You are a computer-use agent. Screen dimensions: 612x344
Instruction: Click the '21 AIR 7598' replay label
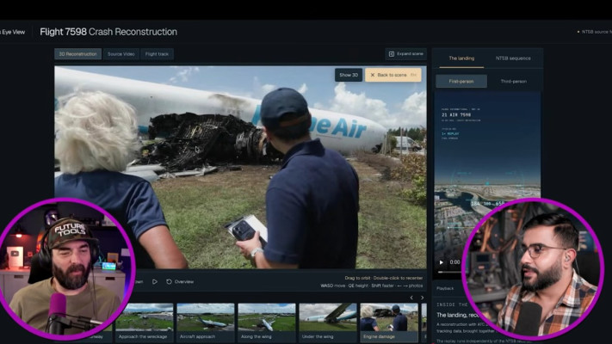pos(456,115)
